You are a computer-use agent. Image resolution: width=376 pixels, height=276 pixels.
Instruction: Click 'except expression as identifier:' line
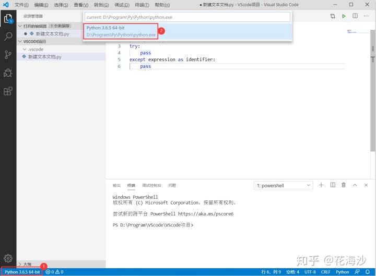coord(172,59)
